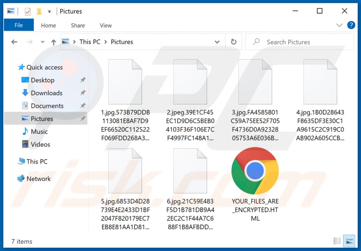Open address bar history dropdown

pyautogui.click(x=217, y=42)
